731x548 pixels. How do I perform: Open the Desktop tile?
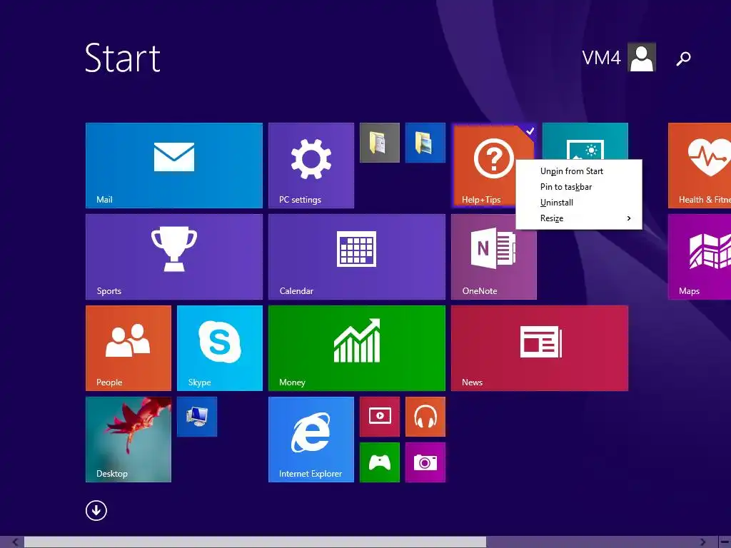pyautogui.click(x=128, y=440)
